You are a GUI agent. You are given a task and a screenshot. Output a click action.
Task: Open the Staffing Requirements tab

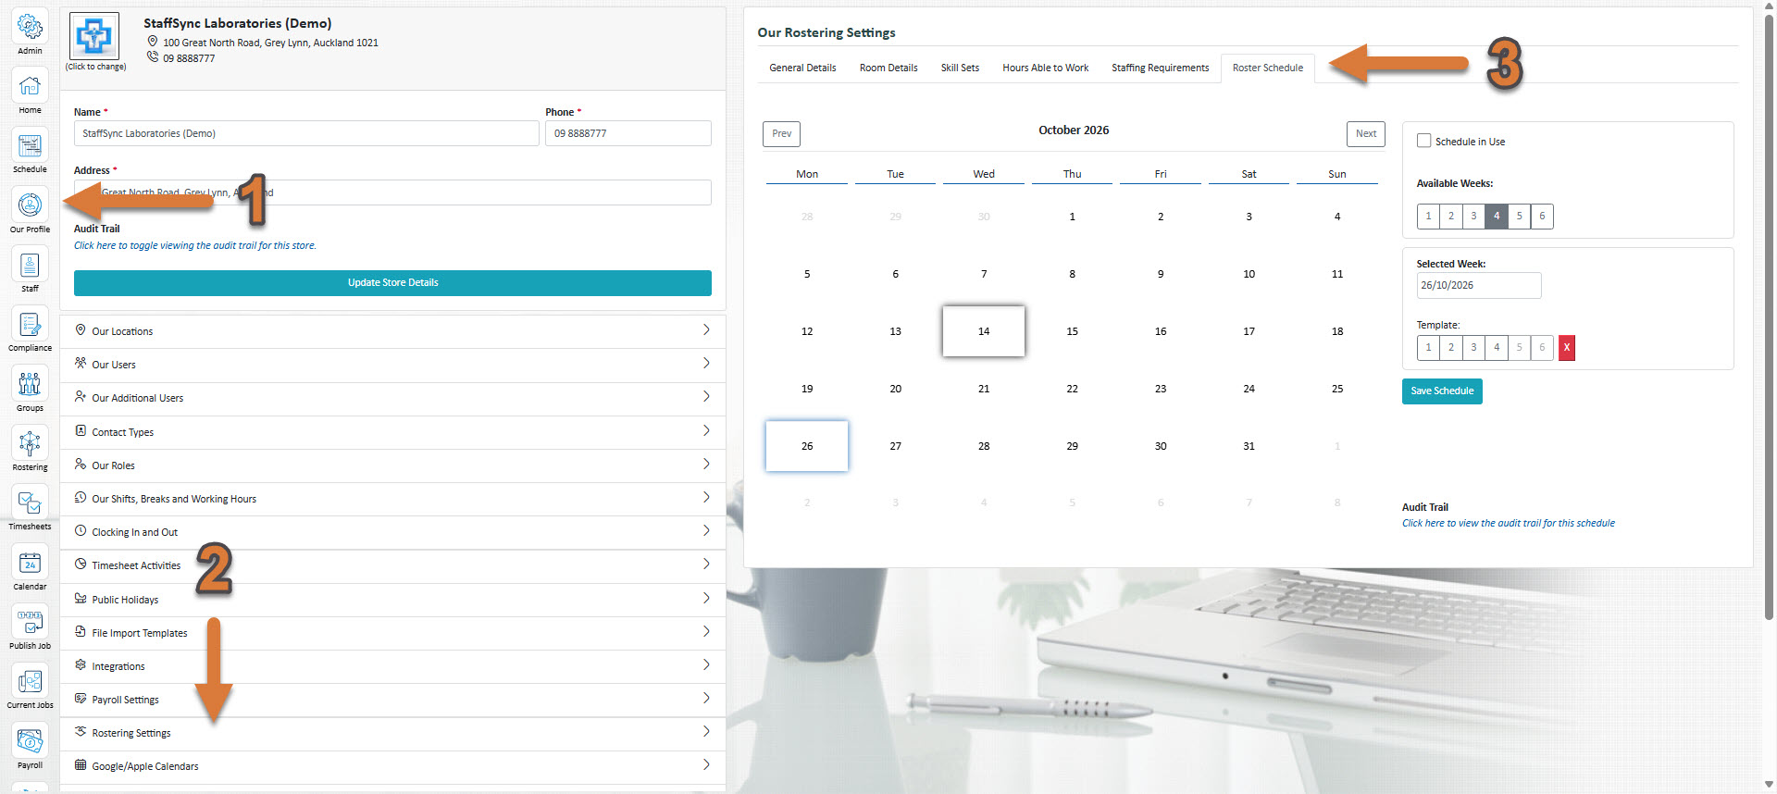click(x=1160, y=68)
